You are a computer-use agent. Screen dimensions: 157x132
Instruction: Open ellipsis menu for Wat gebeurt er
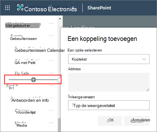coord(51,23)
